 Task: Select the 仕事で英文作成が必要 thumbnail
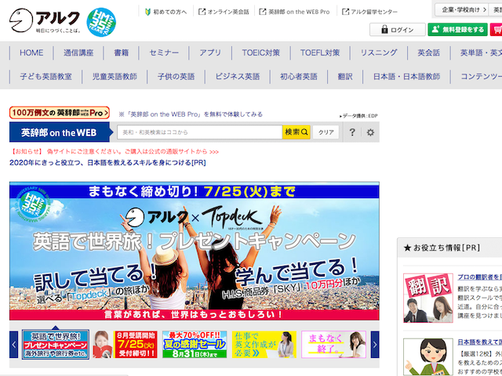coord(264,345)
